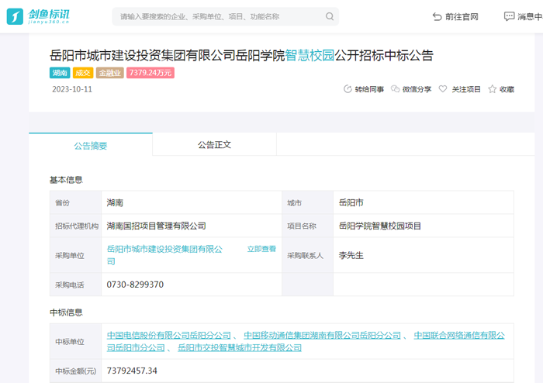
Task: Click city value 岳阳市
Action: [x=351, y=202]
